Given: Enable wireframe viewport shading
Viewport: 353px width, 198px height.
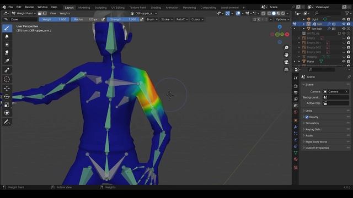Looking at the screenshot, I should [269, 13].
